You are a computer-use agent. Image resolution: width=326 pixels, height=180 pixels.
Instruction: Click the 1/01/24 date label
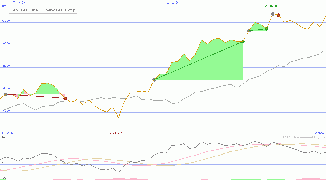click(173, 2)
